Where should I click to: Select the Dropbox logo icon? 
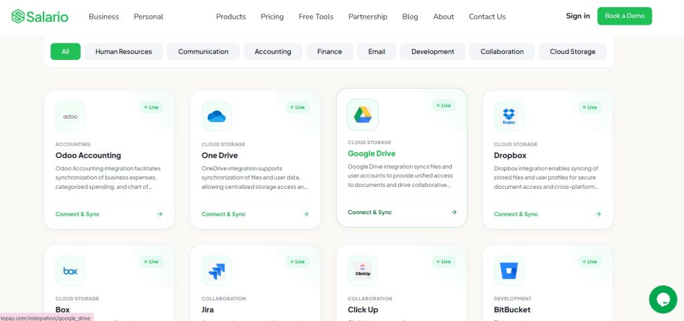tap(508, 116)
